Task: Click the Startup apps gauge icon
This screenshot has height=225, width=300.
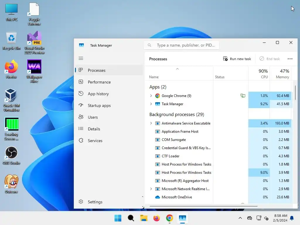Action: click(81, 105)
